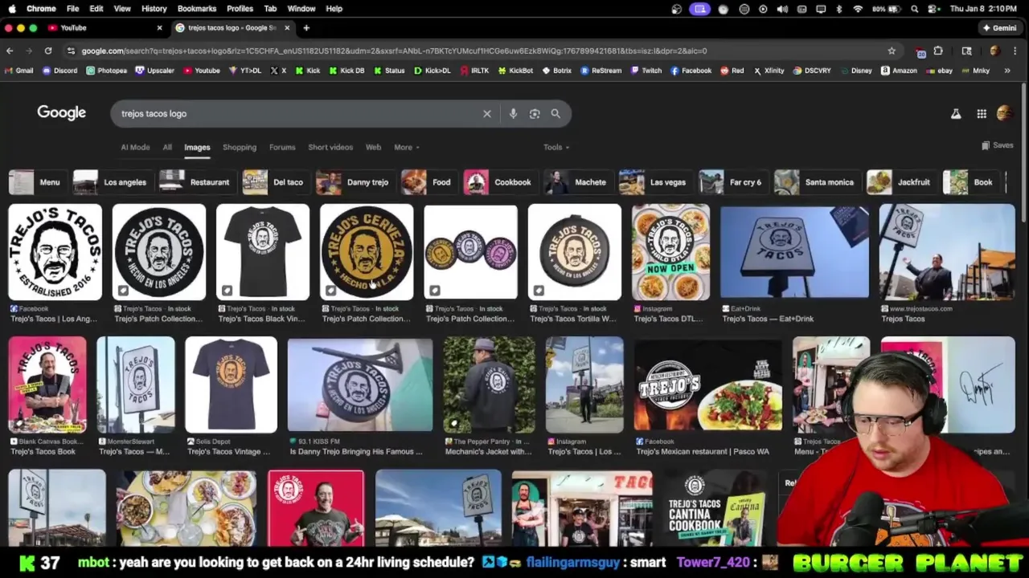Open the Bookmarks menu
1029x578 pixels.
(197, 9)
